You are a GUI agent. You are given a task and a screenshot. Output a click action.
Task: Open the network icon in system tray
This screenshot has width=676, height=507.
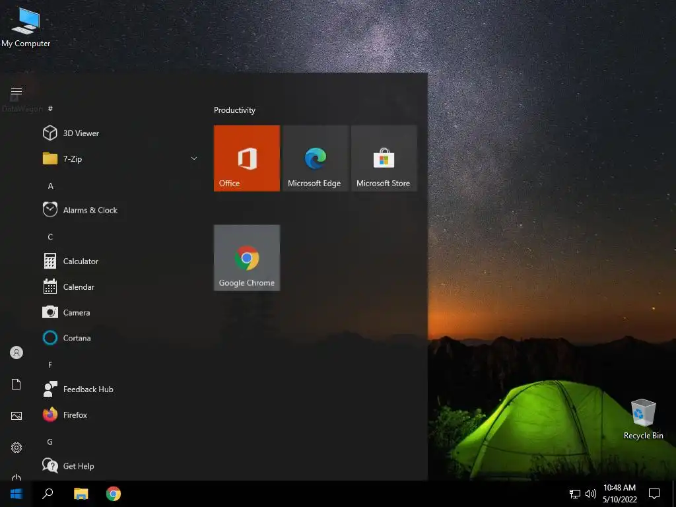click(575, 494)
